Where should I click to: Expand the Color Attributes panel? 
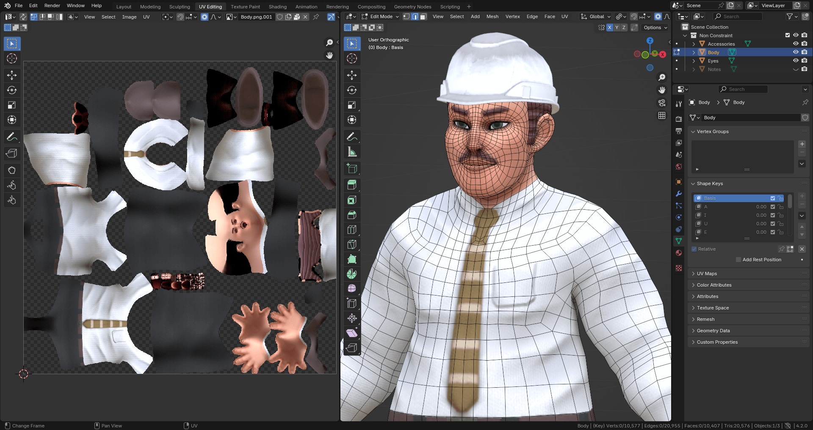pyautogui.click(x=714, y=285)
